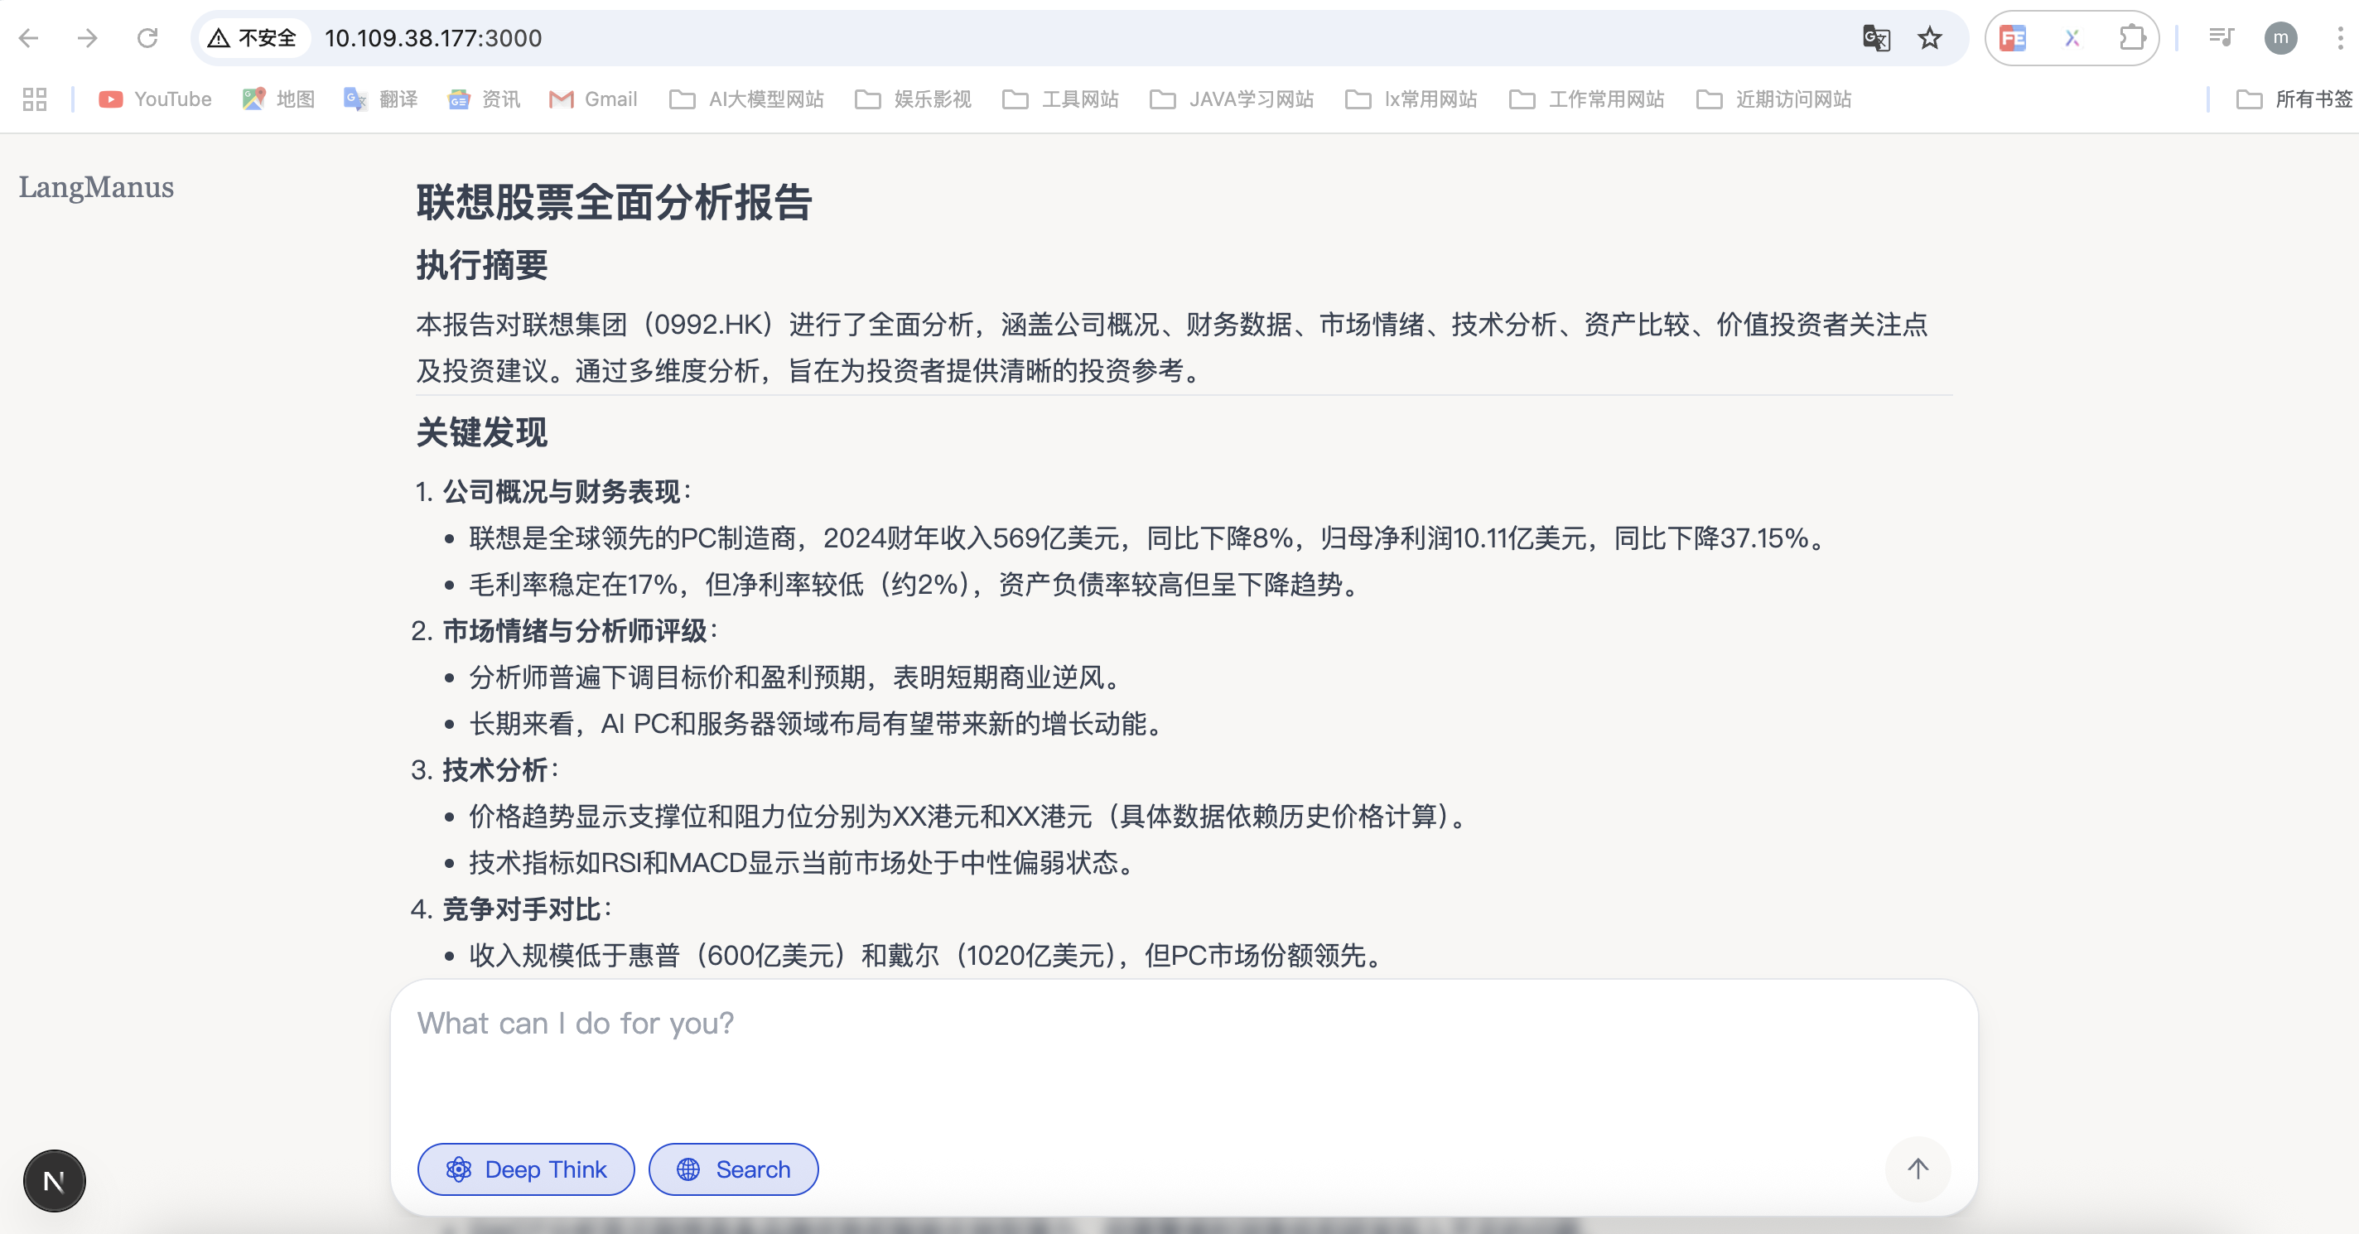Expand the AI大模型网站 bookmark folder
Image resolution: width=2359 pixels, height=1234 pixels.
[x=746, y=99]
